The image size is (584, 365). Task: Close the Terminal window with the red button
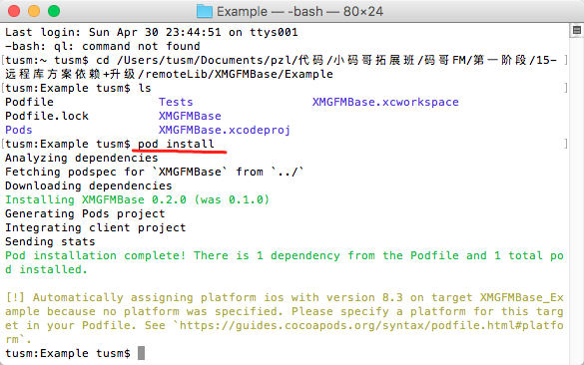[14, 11]
